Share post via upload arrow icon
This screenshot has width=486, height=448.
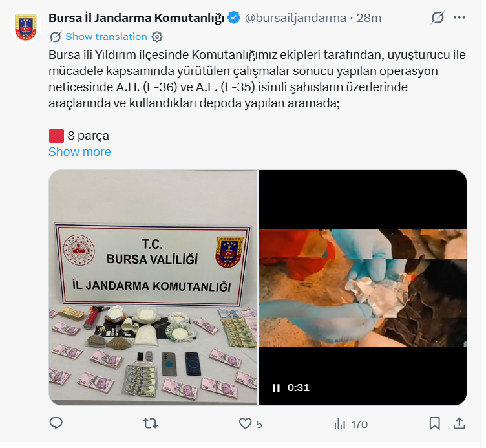pyautogui.click(x=460, y=423)
